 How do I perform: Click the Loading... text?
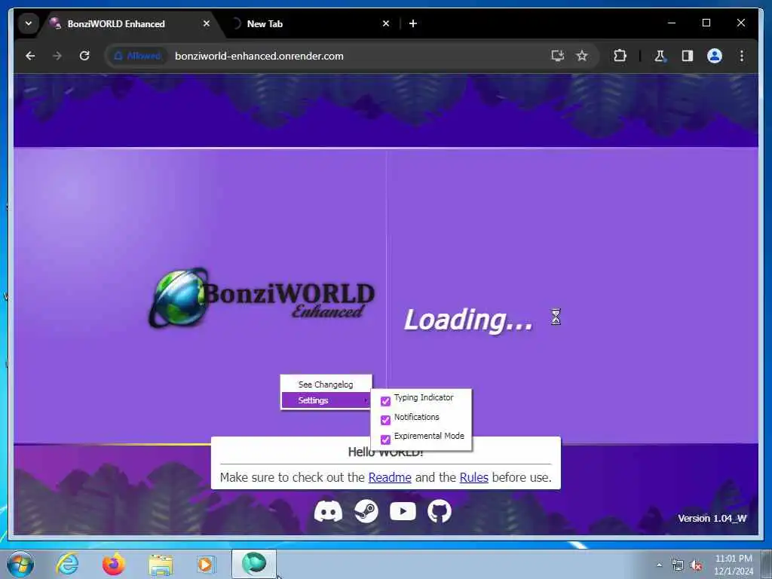[468, 320]
